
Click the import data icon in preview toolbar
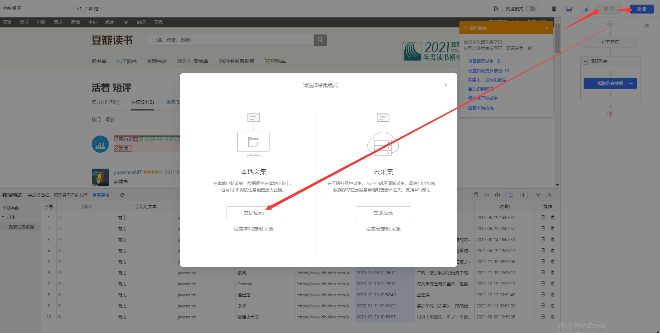487,195
